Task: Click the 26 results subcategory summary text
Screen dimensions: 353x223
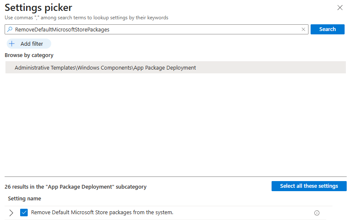Action: click(x=76, y=187)
